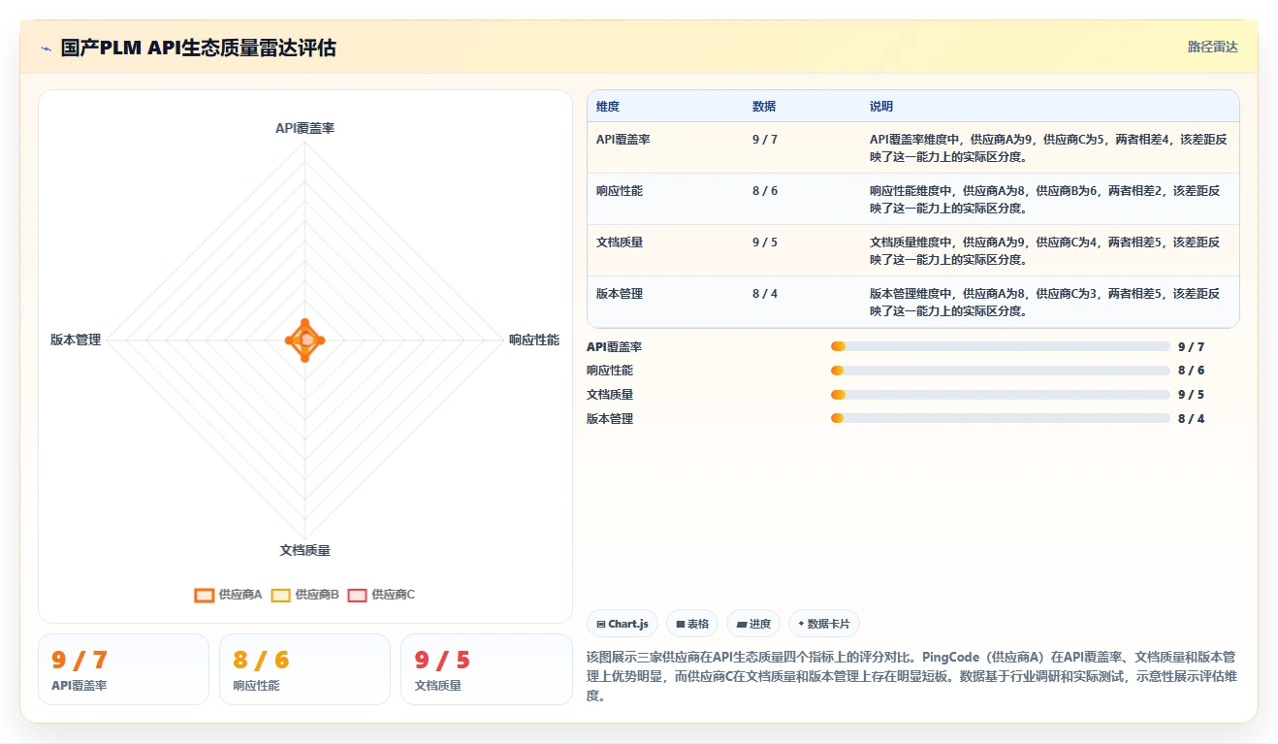Viewport: 1278px width, 744px height.
Task: Toggle 供应商B legend swatch
Action: (280, 595)
